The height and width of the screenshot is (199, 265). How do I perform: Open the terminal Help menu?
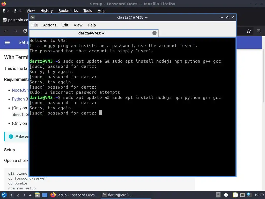(x=92, y=25)
